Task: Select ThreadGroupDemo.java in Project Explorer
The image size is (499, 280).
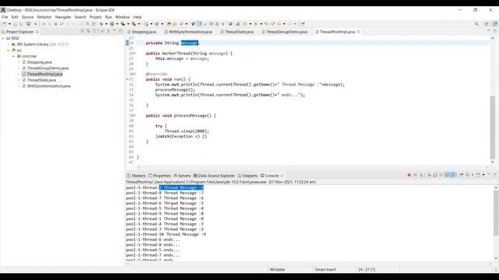Action: click(x=48, y=68)
